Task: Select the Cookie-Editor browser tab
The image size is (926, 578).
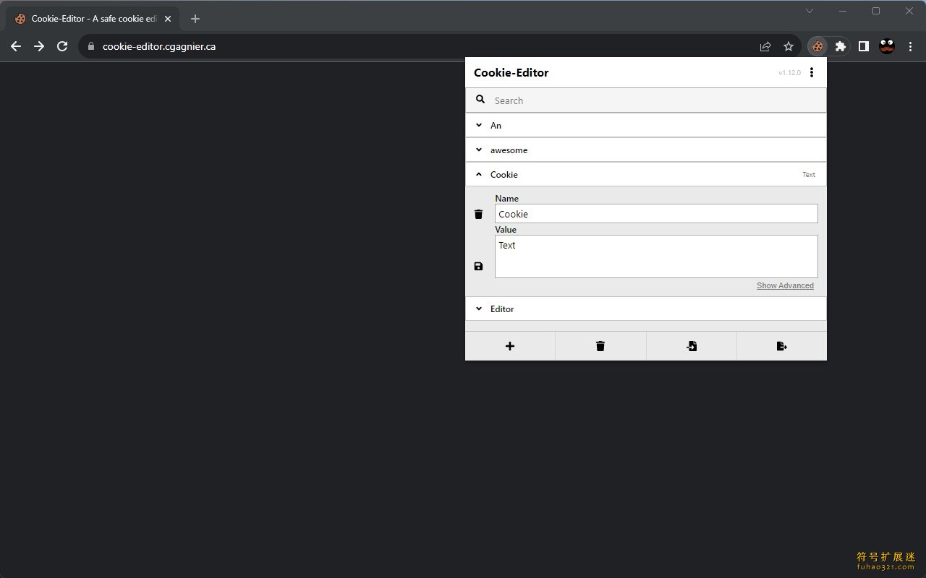Action: pos(92,19)
